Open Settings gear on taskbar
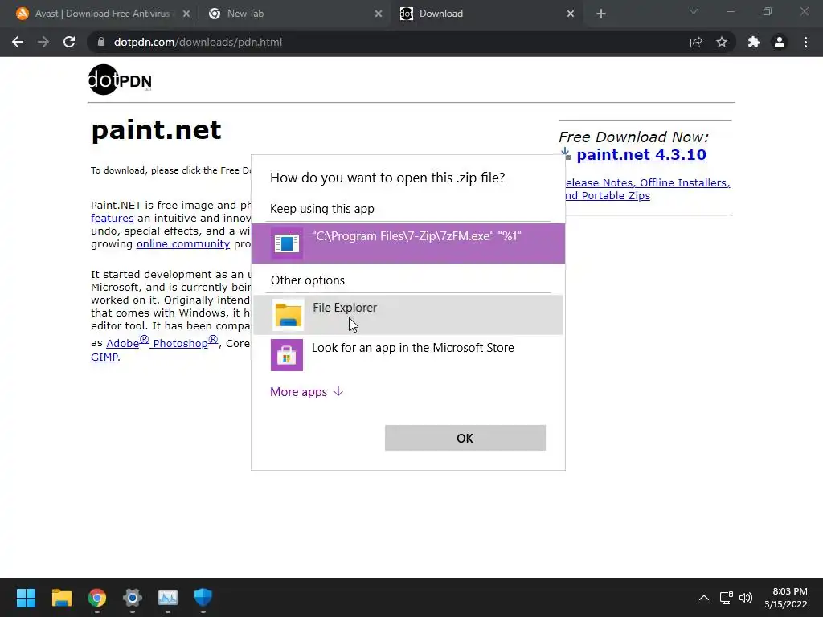This screenshot has height=617, width=823. point(133,598)
